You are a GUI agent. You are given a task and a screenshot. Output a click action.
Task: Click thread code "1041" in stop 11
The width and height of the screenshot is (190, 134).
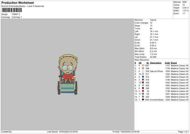(168, 94)
